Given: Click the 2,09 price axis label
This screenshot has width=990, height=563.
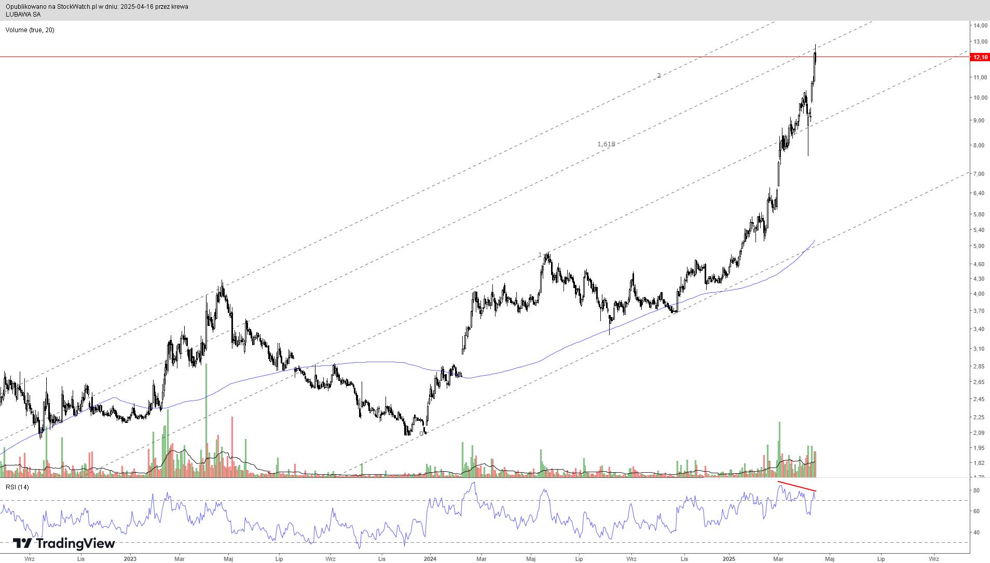Looking at the screenshot, I should point(979,433).
